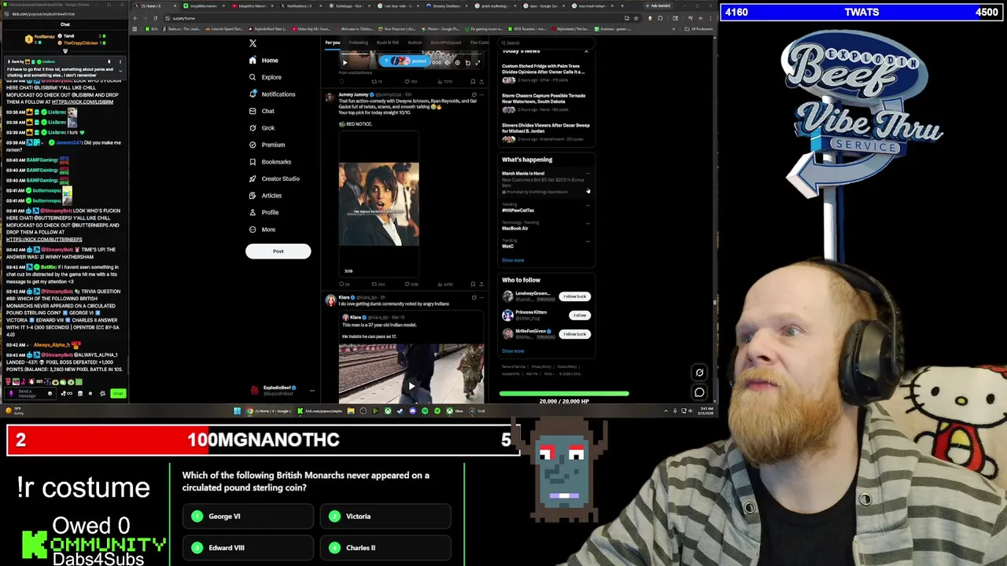Open Bookmarks in the X sidebar

(270, 162)
